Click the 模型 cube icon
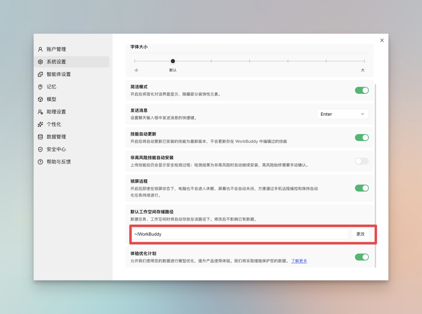The image size is (422, 314). point(40,99)
